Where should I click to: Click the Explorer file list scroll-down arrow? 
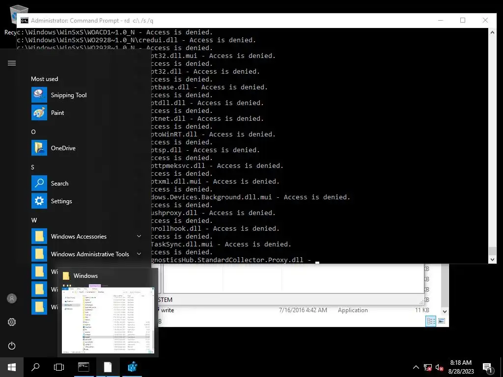(x=445, y=311)
